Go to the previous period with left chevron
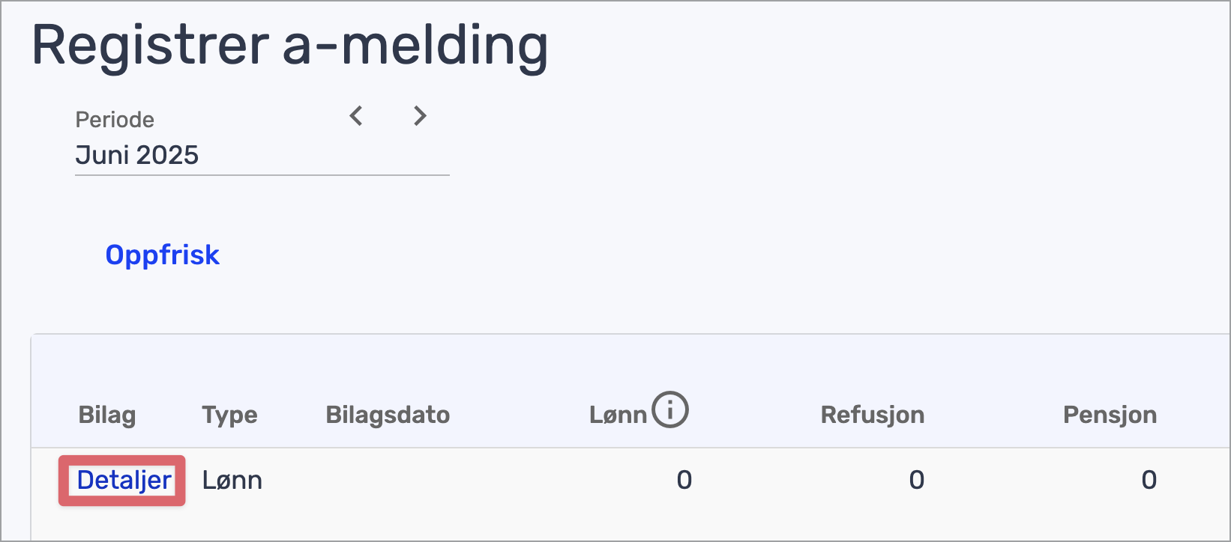 356,116
